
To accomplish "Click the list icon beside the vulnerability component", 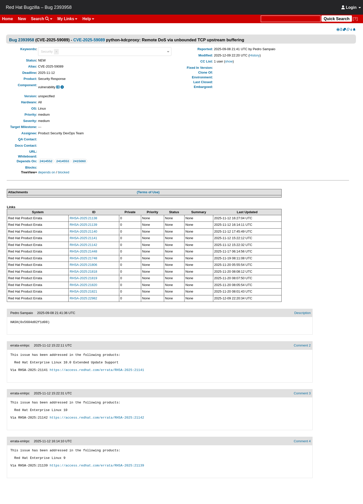I will coord(58,87).
